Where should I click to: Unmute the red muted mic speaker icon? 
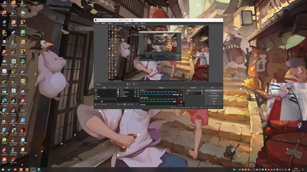coord(177,102)
